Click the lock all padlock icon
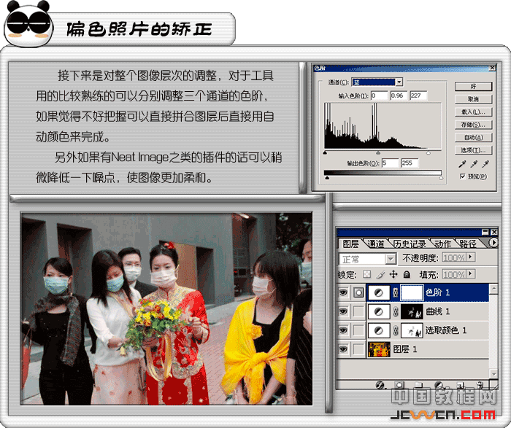 407,275
